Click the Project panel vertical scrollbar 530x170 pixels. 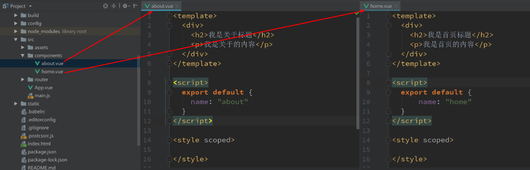139,100
